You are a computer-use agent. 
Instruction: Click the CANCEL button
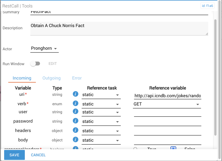pos(38,155)
